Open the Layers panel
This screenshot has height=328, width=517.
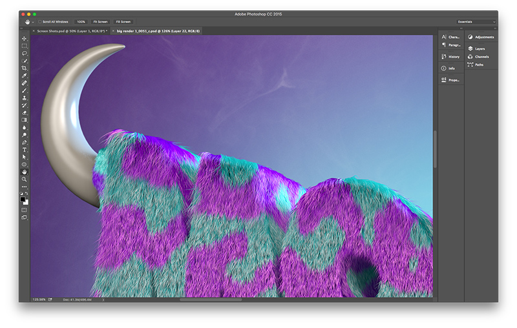(x=479, y=48)
